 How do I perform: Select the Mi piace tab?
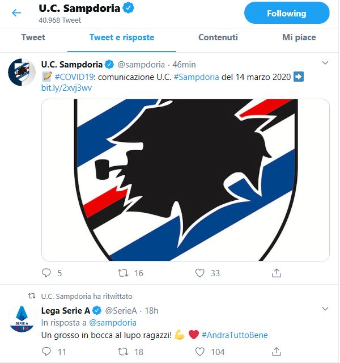pos(299,37)
